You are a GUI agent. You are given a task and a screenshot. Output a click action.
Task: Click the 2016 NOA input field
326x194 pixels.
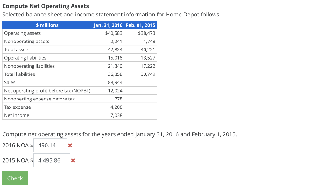(50, 145)
